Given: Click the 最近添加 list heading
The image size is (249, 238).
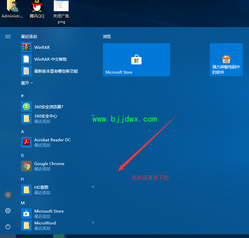Looking at the screenshot, I should tap(29, 37).
